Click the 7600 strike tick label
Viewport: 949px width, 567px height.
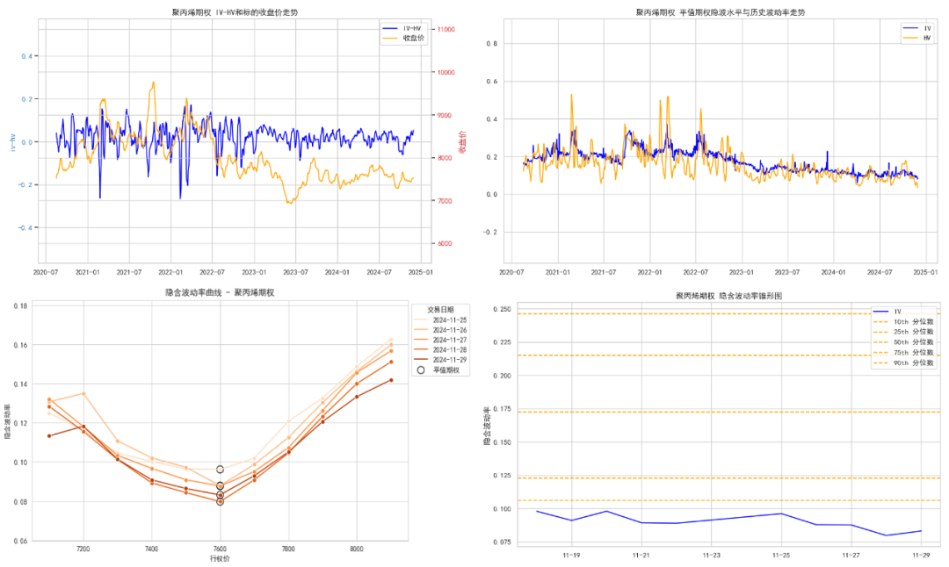click(x=220, y=549)
